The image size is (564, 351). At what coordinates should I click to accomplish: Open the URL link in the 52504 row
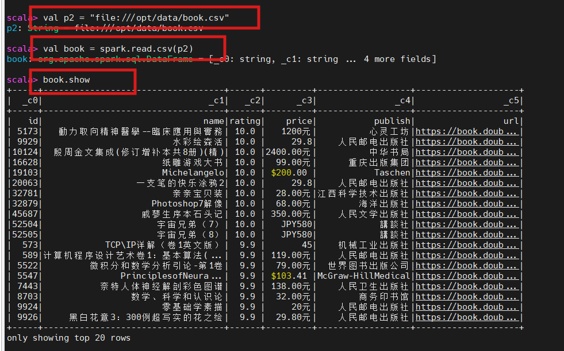(466, 225)
